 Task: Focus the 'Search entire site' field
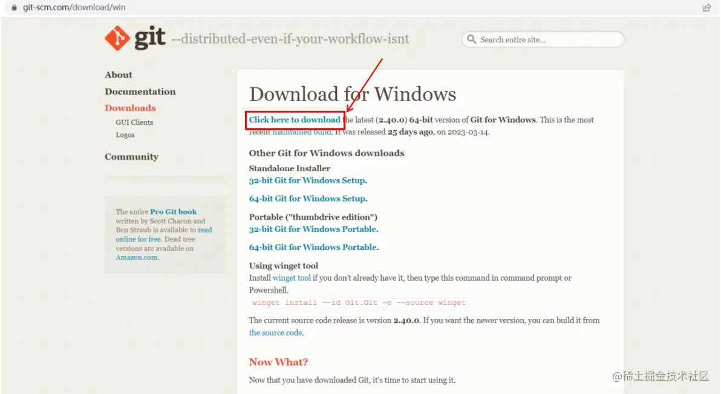coord(543,39)
